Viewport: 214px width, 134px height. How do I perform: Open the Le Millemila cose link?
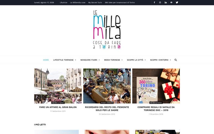click(x=78, y=2)
